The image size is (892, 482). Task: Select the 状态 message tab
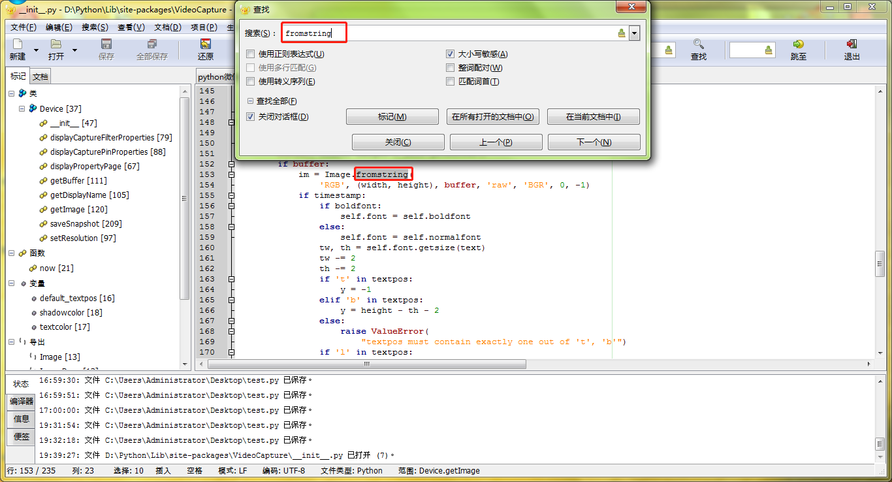pyautogui.click(x=21, y=383)
